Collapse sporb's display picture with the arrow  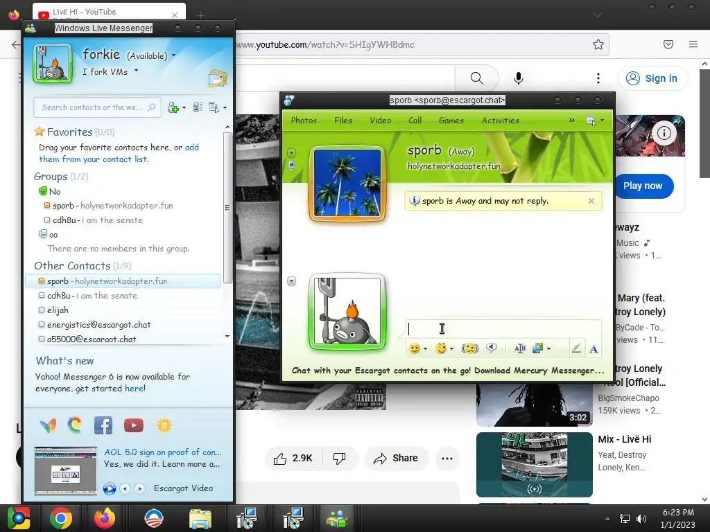coord(292,152)
